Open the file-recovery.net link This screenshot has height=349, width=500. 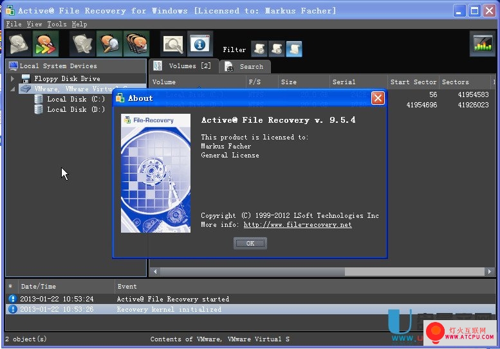297,224
